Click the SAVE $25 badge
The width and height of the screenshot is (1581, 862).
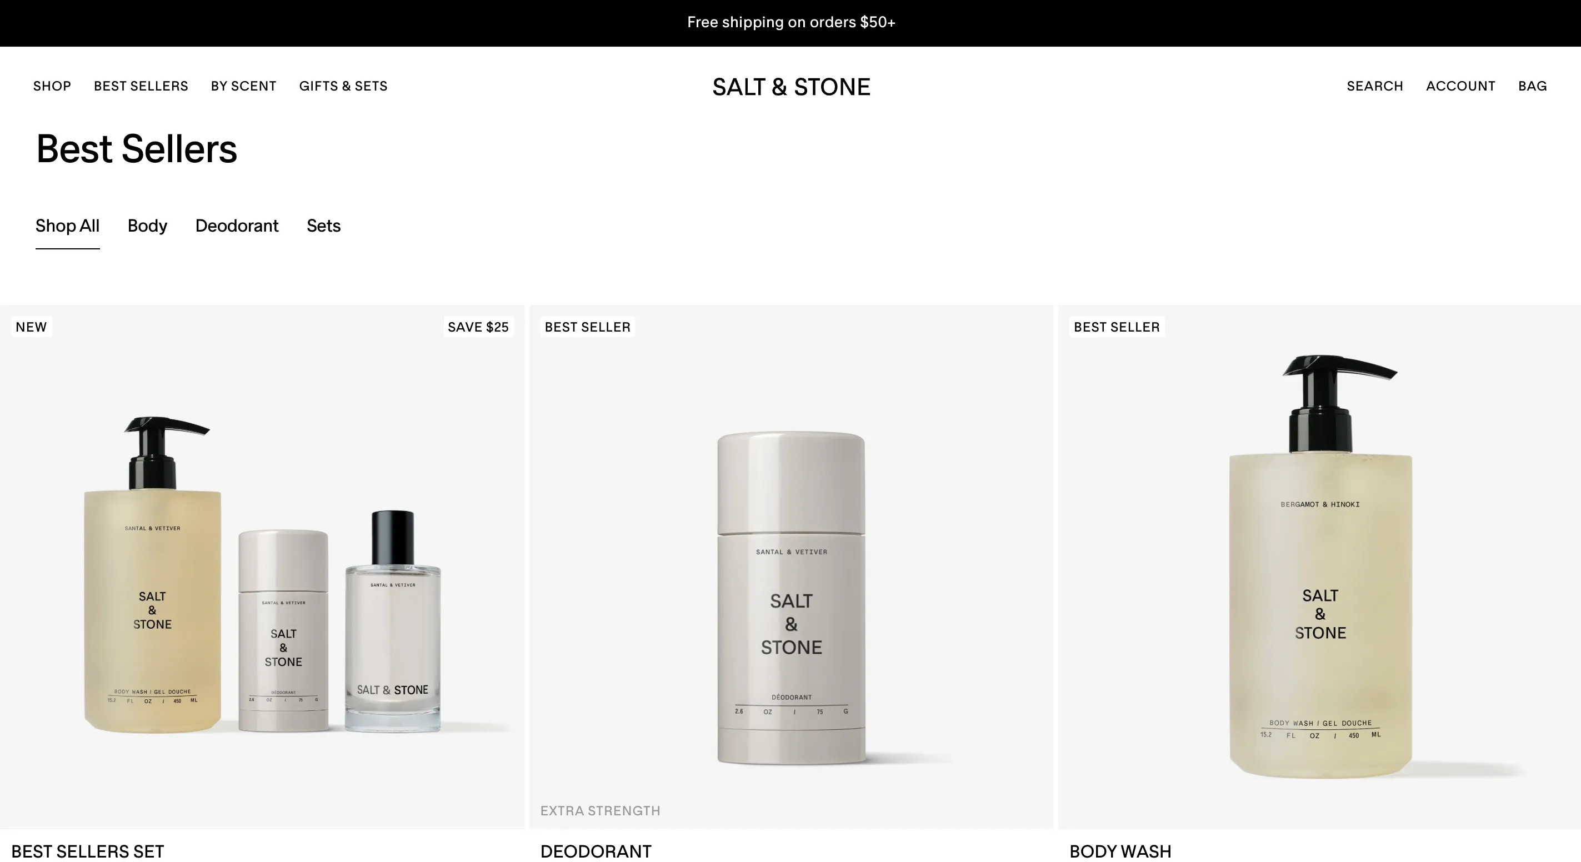(x=478, y=327)
